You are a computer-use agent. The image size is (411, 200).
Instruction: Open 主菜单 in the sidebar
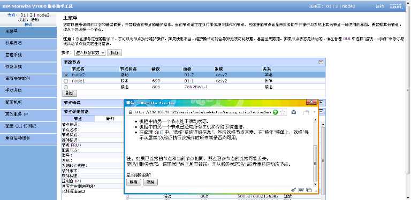28,32
